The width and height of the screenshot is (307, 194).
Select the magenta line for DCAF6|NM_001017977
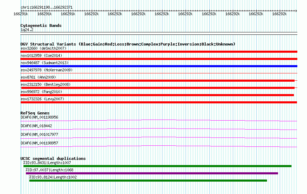point(159,137)
